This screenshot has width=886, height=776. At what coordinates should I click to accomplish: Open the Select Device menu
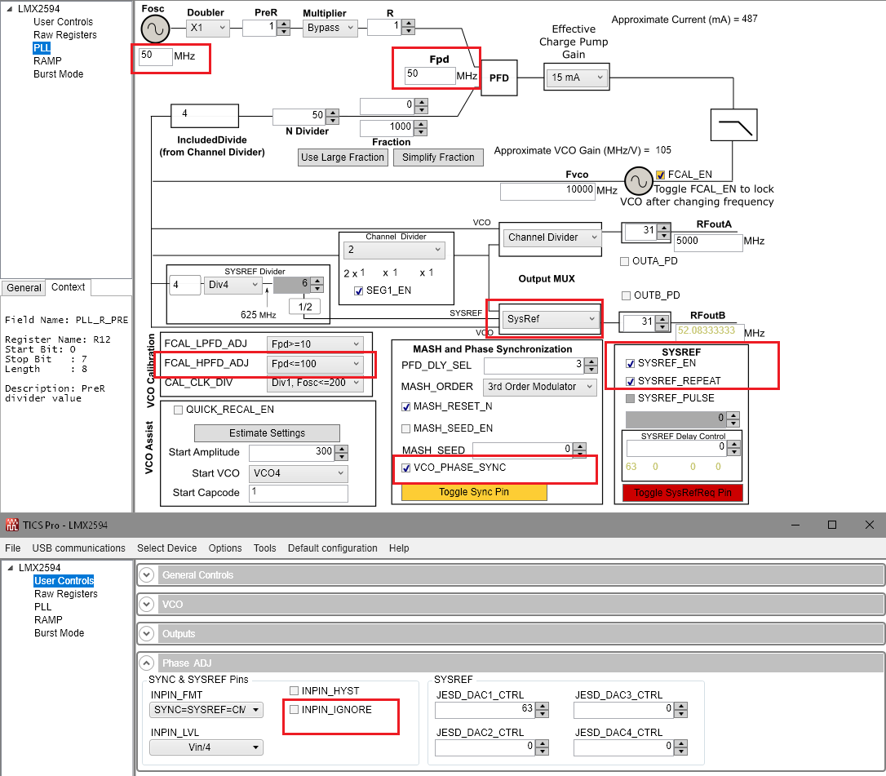coord(166,548)
